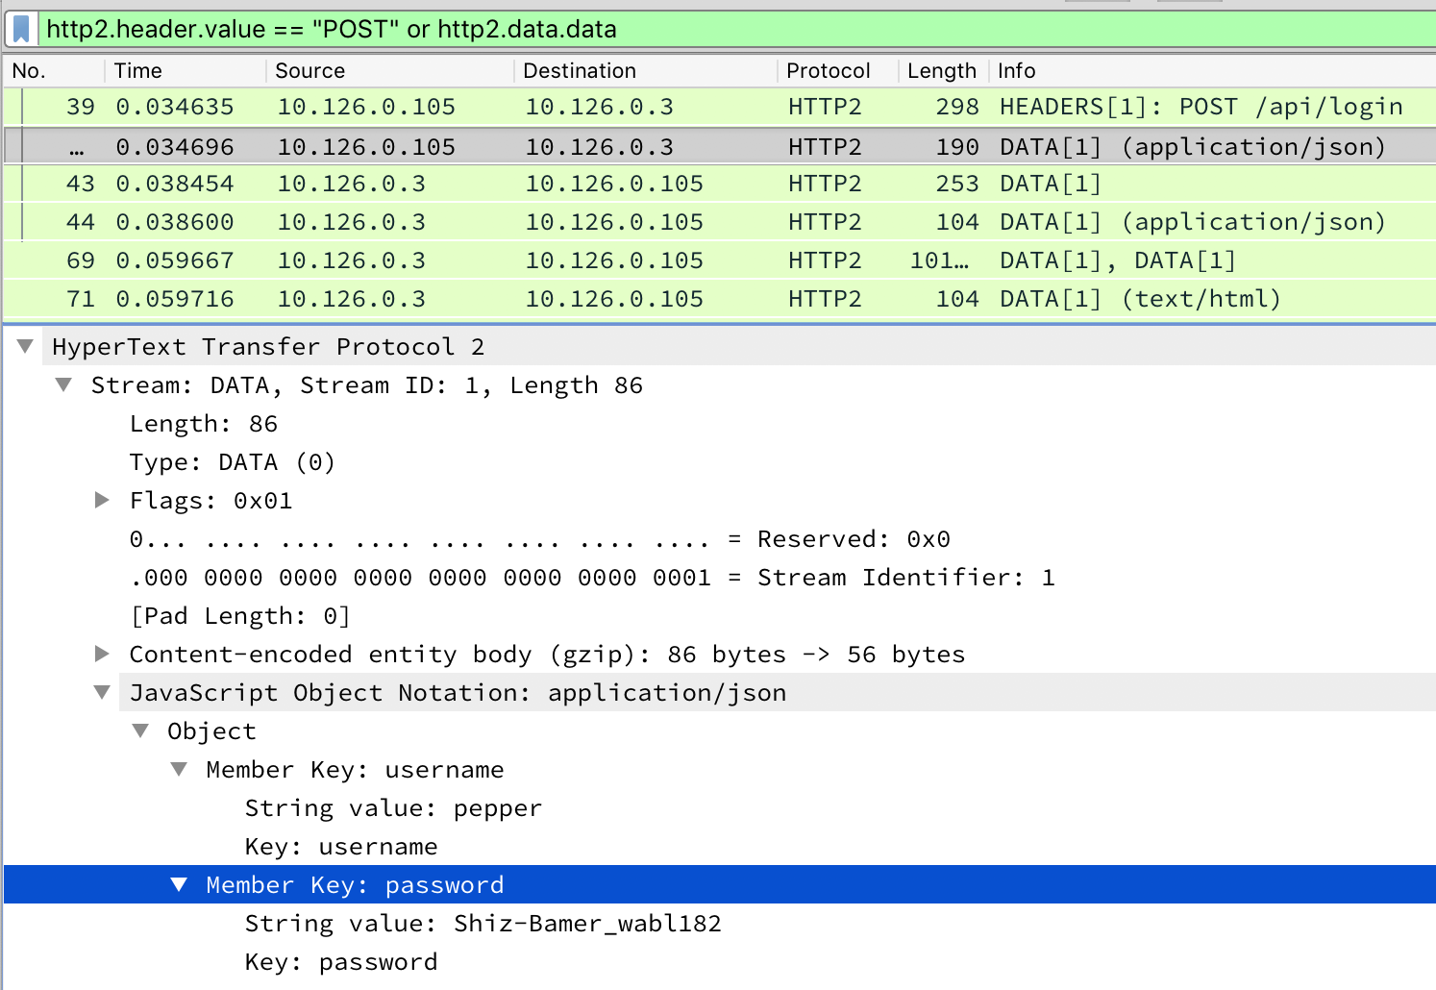Select the DATA[1] packet at time 0.034696

[719, 146]
